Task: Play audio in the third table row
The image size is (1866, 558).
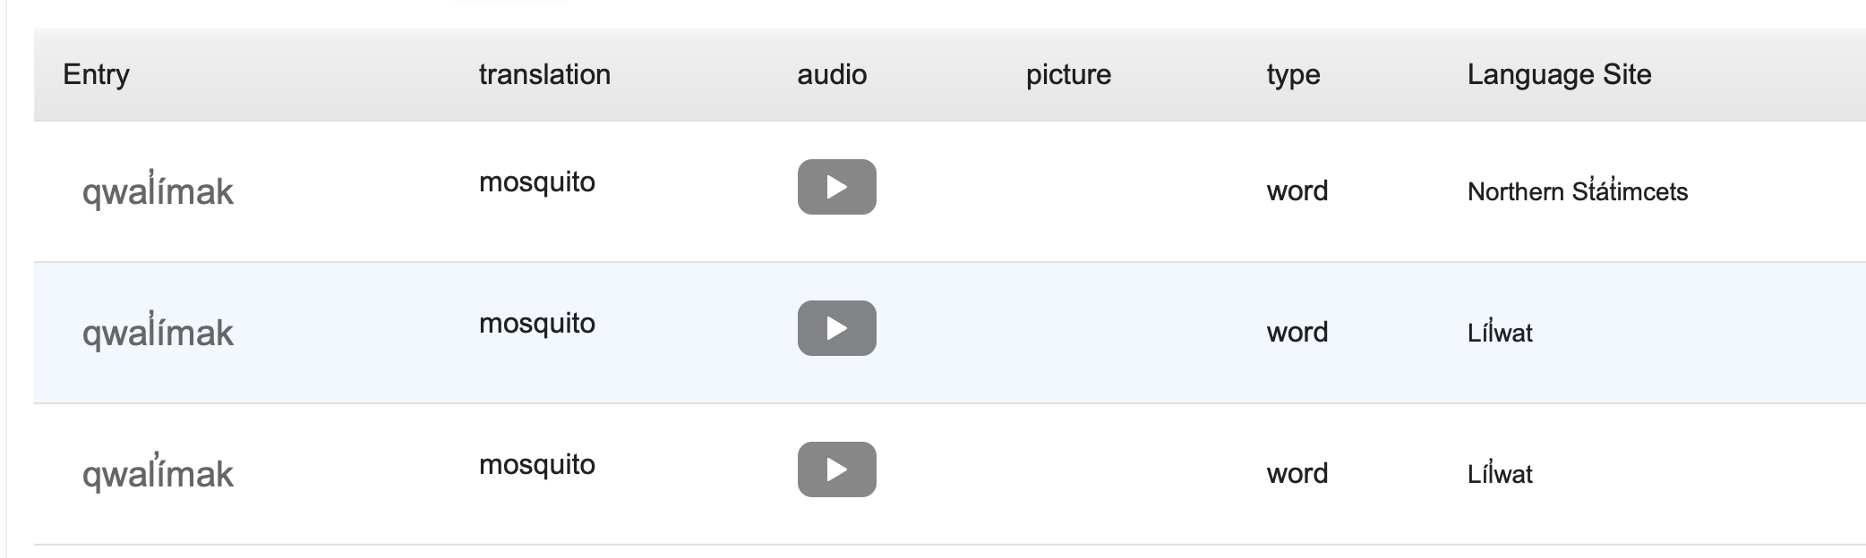Action: [836, 469]
